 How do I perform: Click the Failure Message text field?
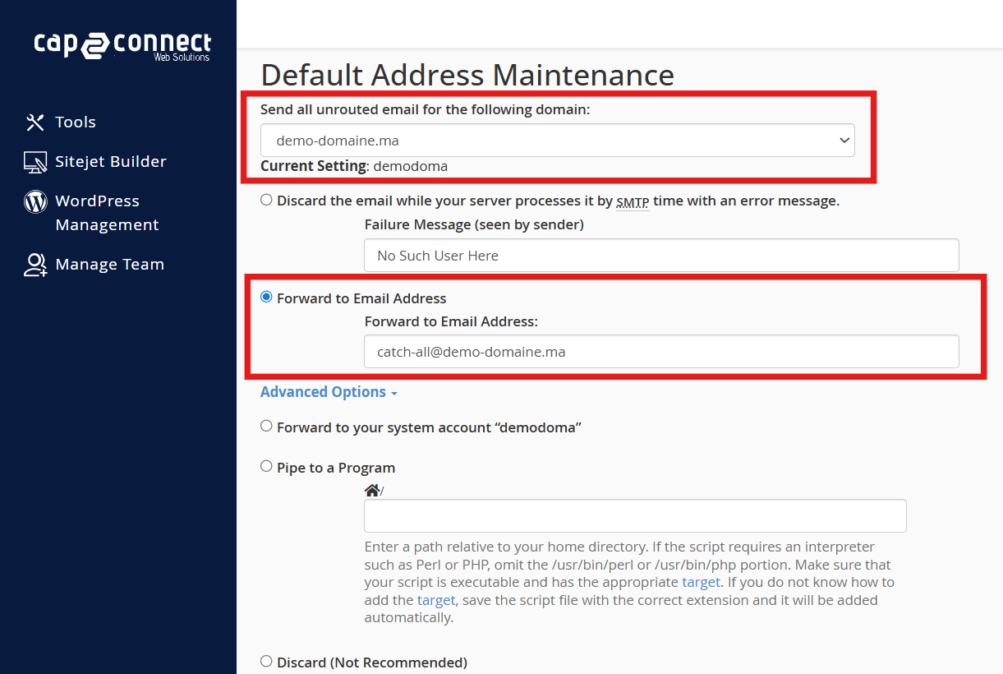click(661, 256)
